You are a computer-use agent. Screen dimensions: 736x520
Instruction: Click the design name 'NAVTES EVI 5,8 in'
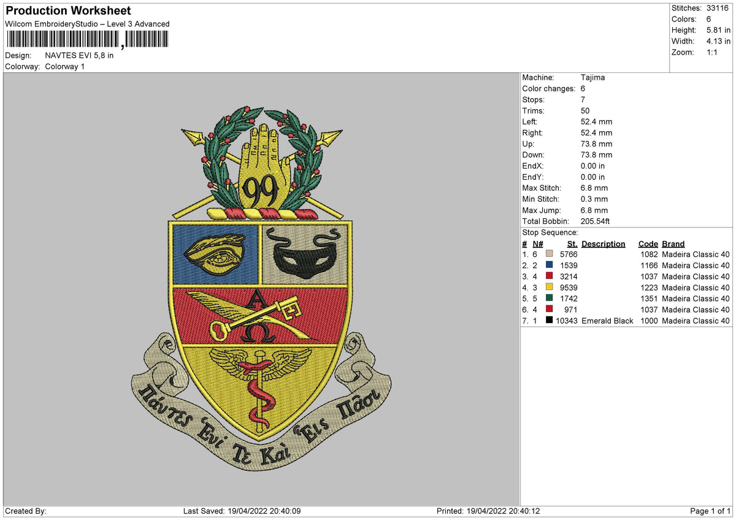79,55
